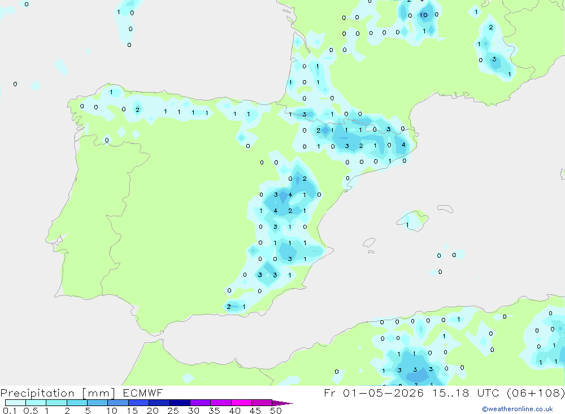
Task: Click the above-50 mm legend arrow tip
Action: (x=283, y=403)
